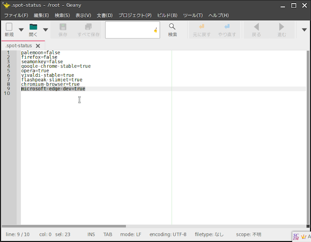Open the ファイル(F) menu
The image size is (311, 242).
(16, 15)
